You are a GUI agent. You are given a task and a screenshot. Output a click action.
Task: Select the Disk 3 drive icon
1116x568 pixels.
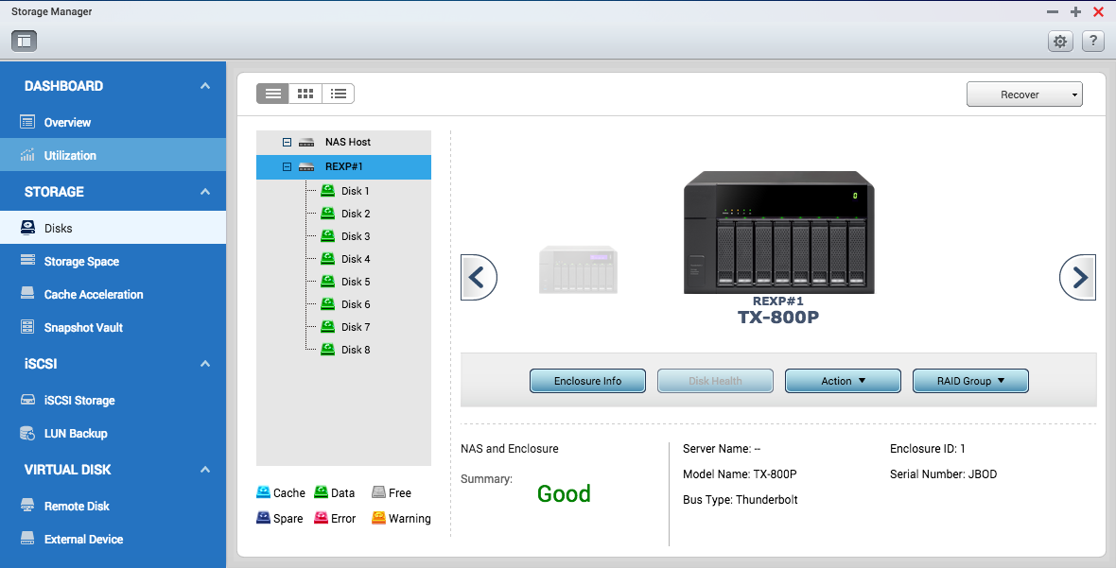point(328,236)
